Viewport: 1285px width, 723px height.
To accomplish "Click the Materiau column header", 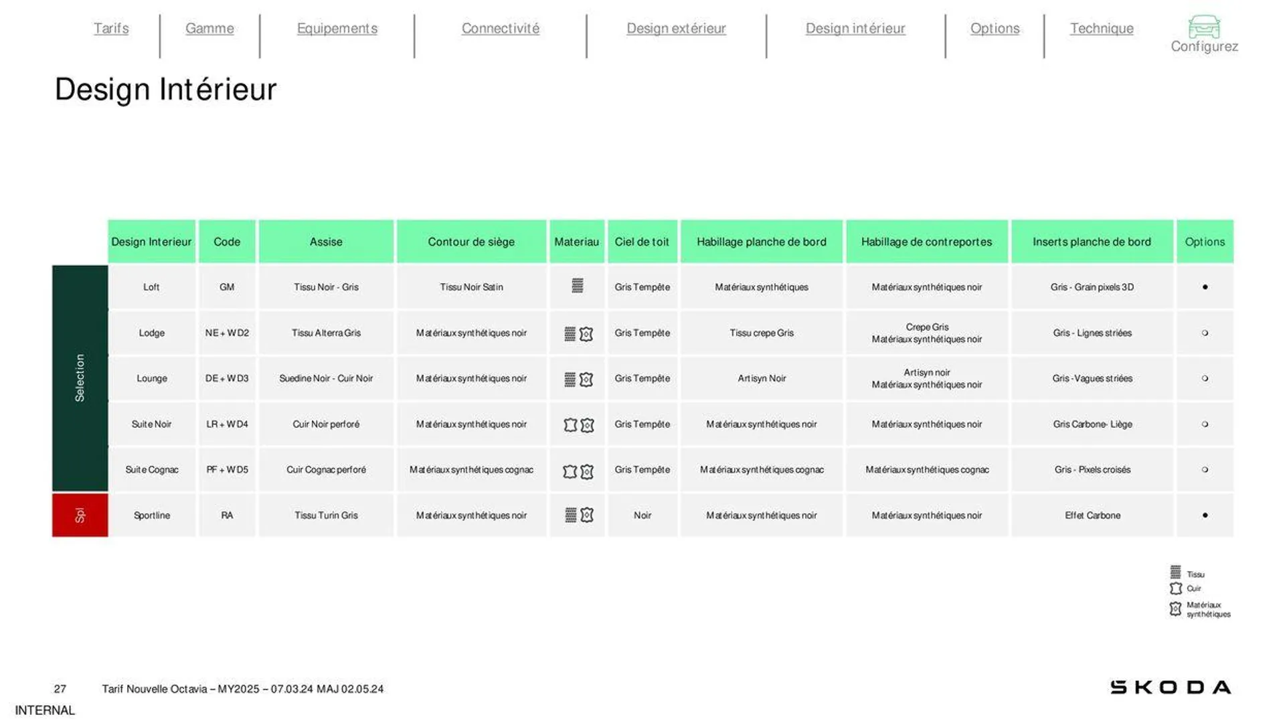I will pyautogui.click(x=577, y=242).
